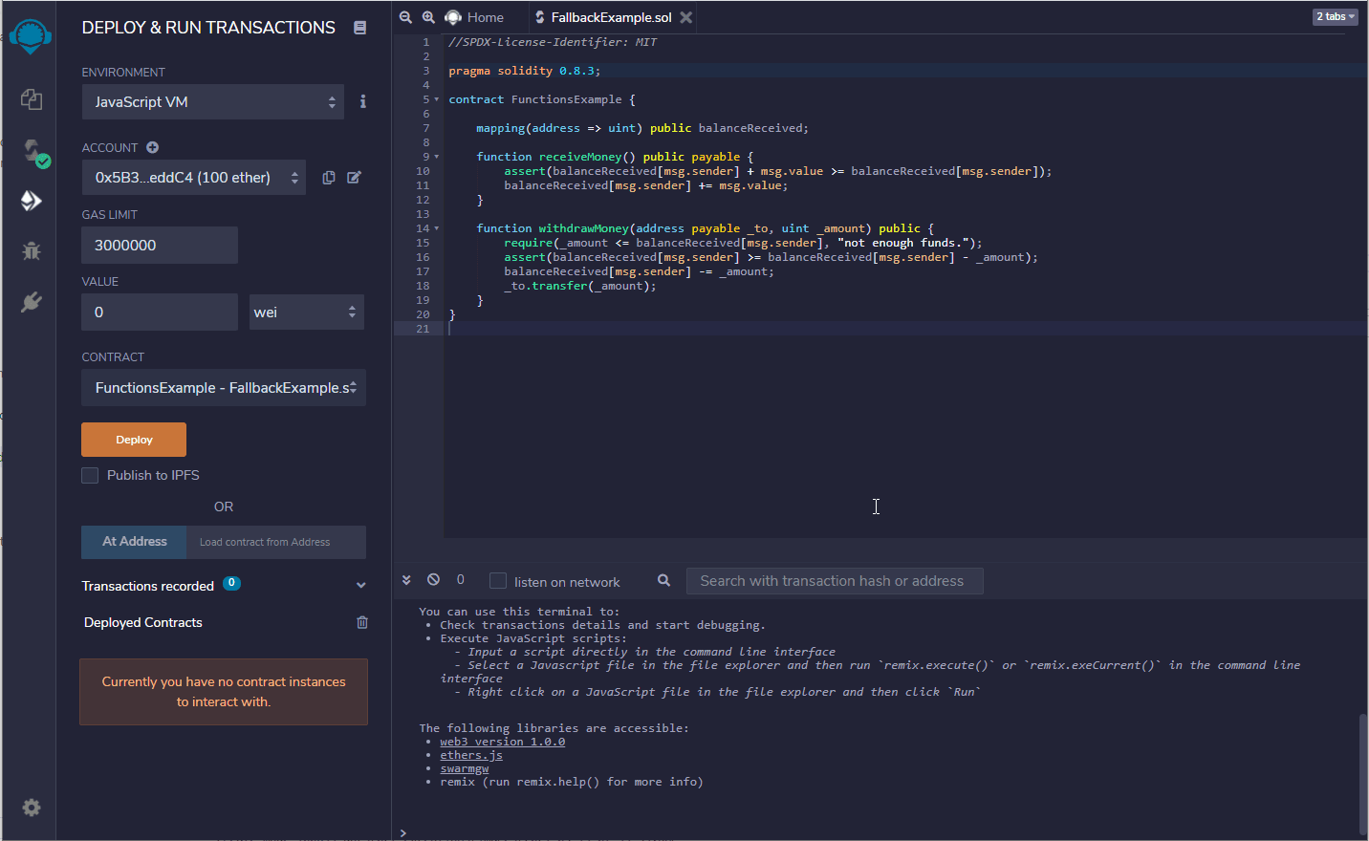Click the transaction hash search field
This screenshot has width=1369, height=841.
pos(835,581)
